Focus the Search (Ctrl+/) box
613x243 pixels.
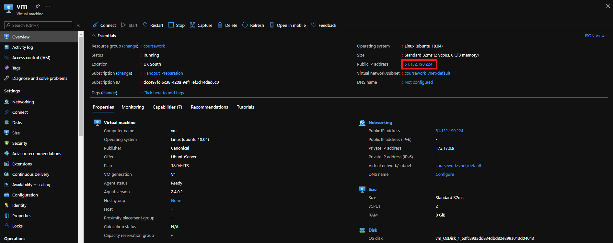point(38,25)
